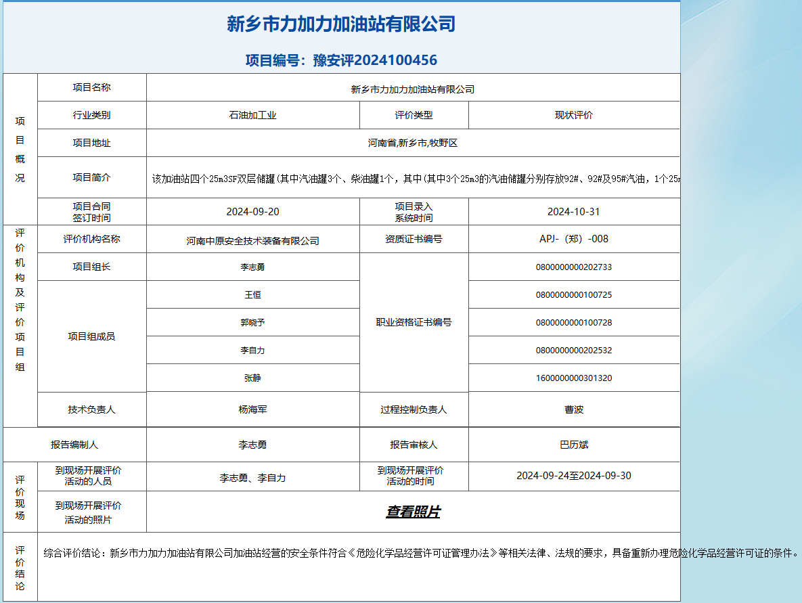Select system entry date 2024-10-31
802x603 pixels.
[574, 212]
